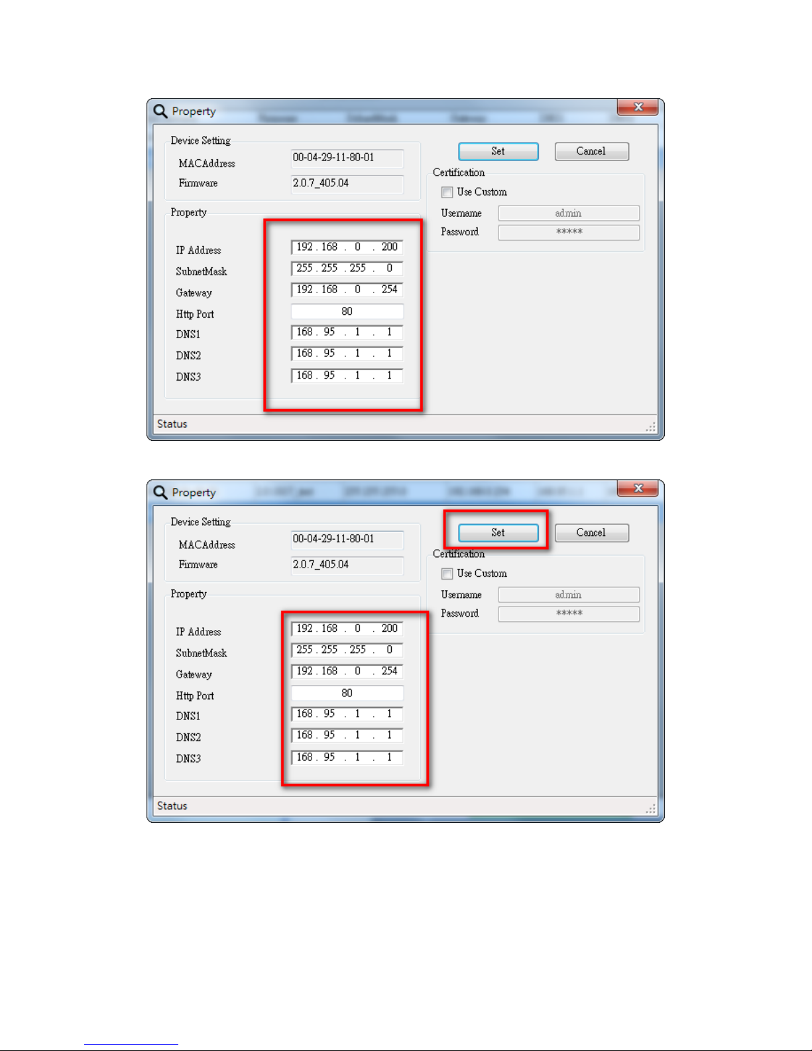Image resolution: width=812 pixels, height=1051 pixels.
Task: Select the SubnetMask field in the bottom dialog
Action: [347, 650]
